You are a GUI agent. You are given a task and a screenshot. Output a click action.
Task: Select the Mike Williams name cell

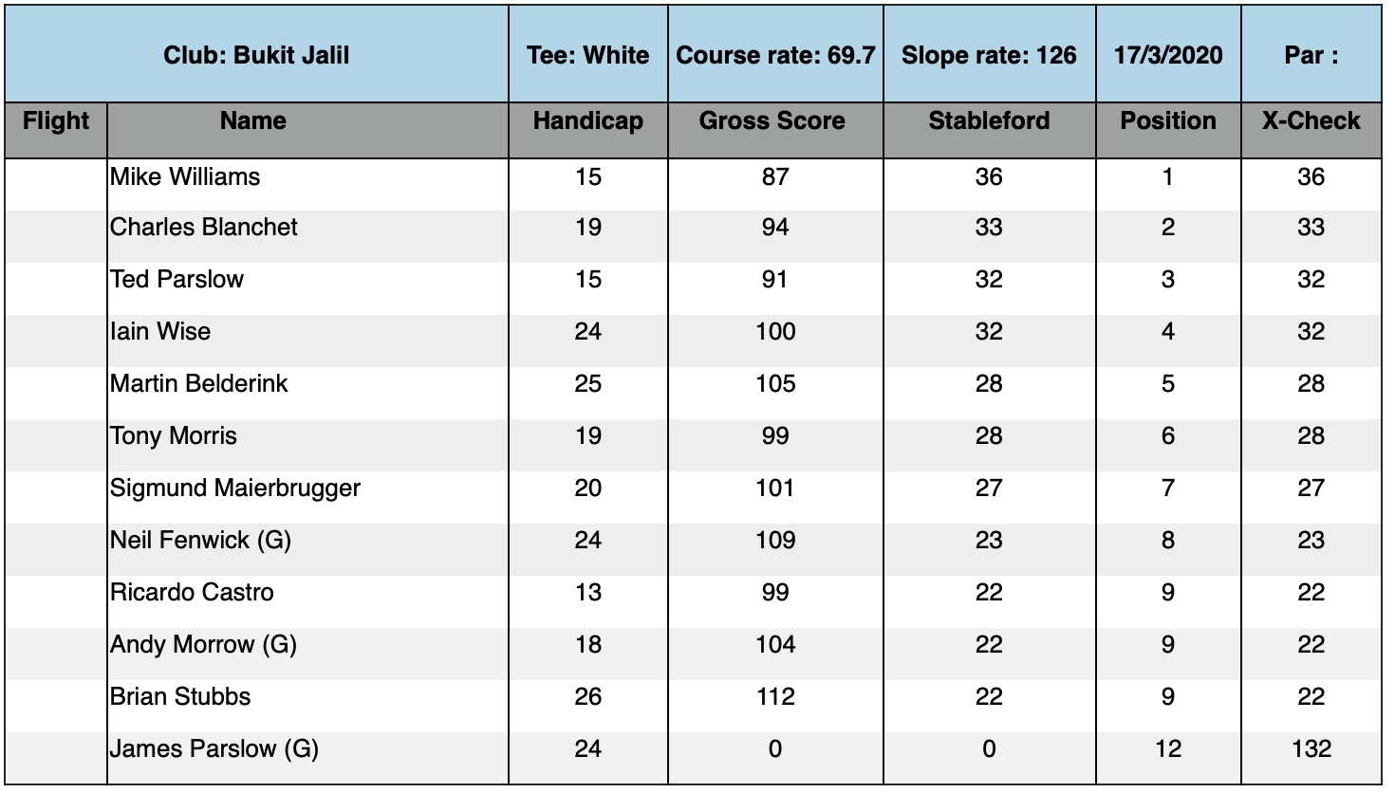(x=185, y=177)
